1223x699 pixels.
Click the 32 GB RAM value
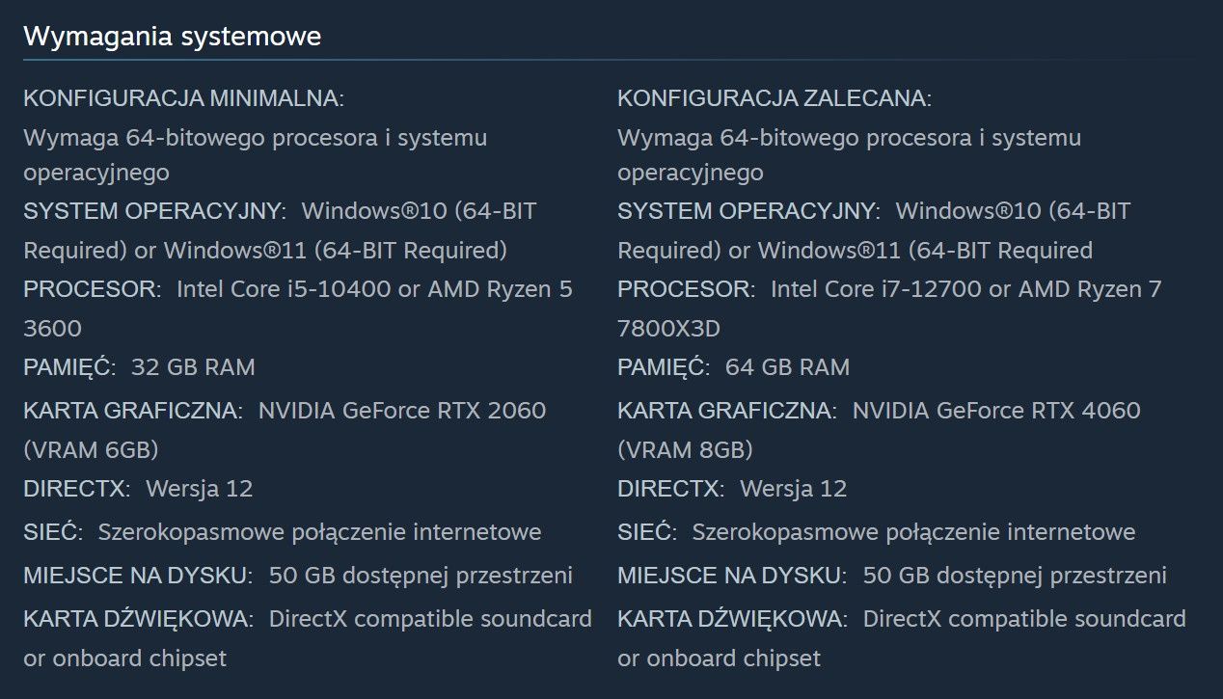tap(193, 367)
